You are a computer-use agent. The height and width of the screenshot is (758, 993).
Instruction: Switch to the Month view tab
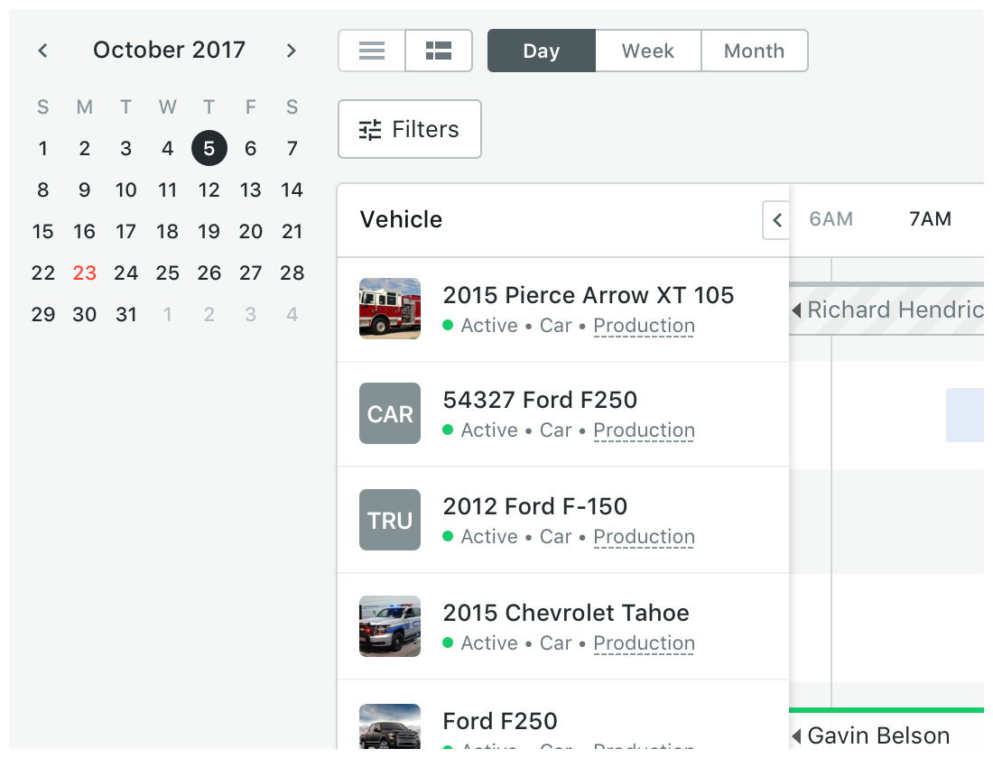point(754,51)
